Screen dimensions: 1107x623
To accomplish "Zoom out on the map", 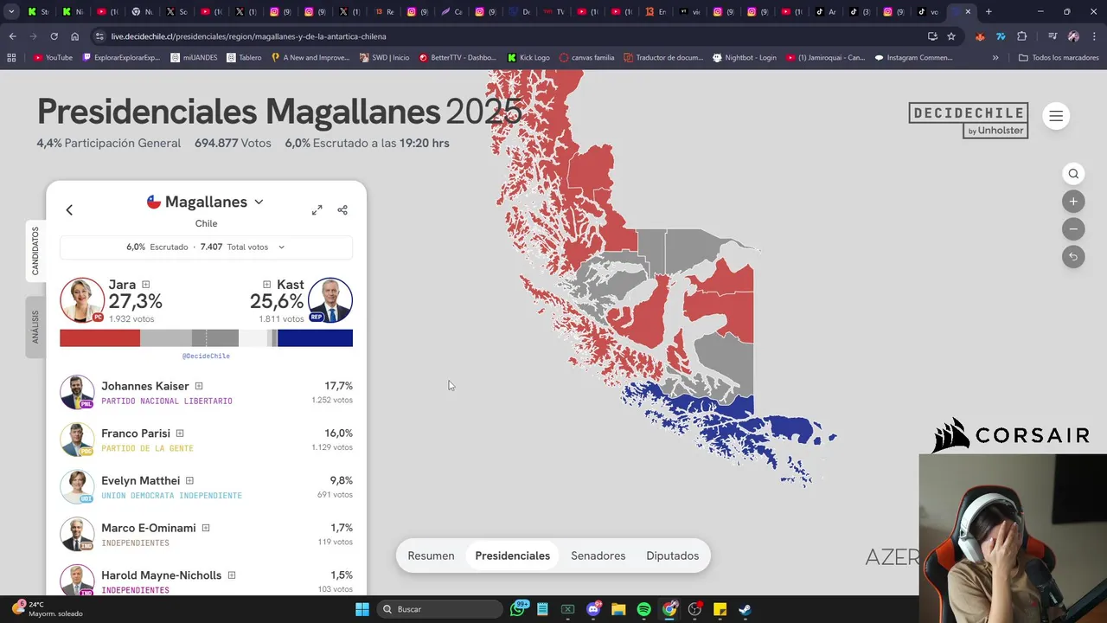I will click(1073, 229).
